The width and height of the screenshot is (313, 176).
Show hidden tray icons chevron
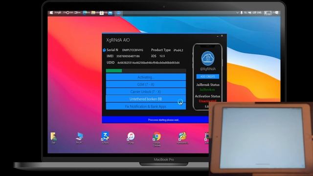click(x=237, y=13)
